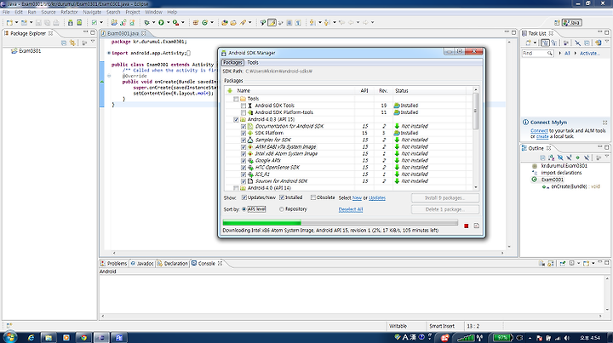Image resolution: width=613 pixels, height=343 pixels.
Task: Select the API level sort radio button
Action: [244, 209]
